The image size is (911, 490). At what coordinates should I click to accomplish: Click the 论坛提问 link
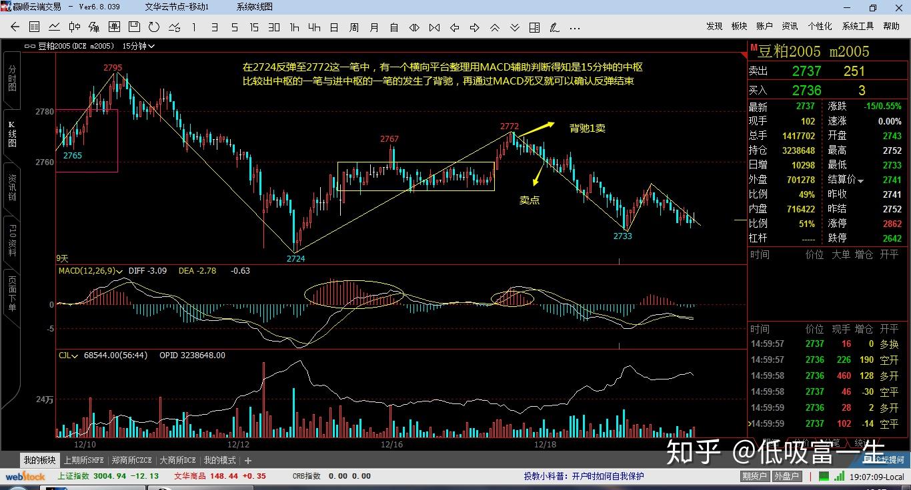(883, 459)
